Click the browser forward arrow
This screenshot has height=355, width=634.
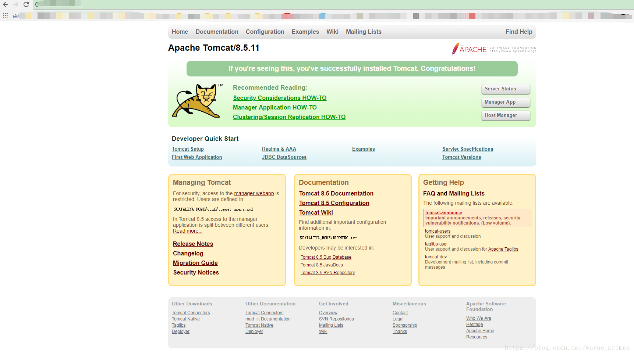click(15, 4)
